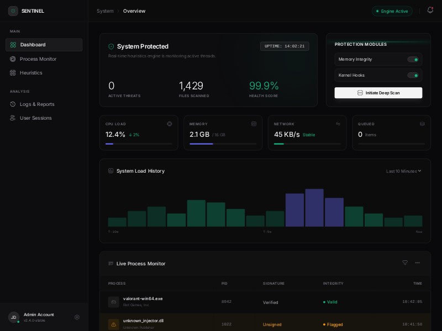
Task: Click the CPU Load chip icon
Action: click(170, 124)
